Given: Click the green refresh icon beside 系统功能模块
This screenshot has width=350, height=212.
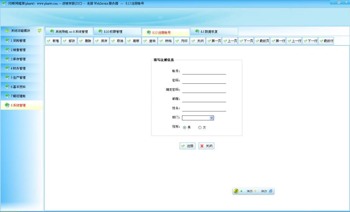Looking at the screenshot, I should click(x=40, y=31).
